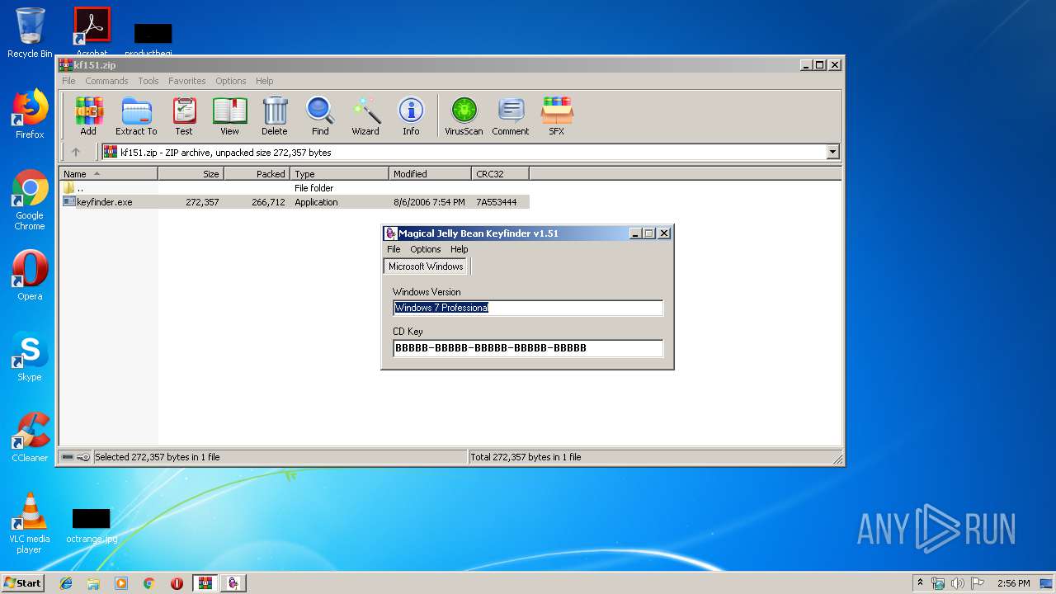Viewport: 1056px width, 594px height.
Task: Open Opera from the taskbar
Action: pyautogui.click(x=177, y=583)
